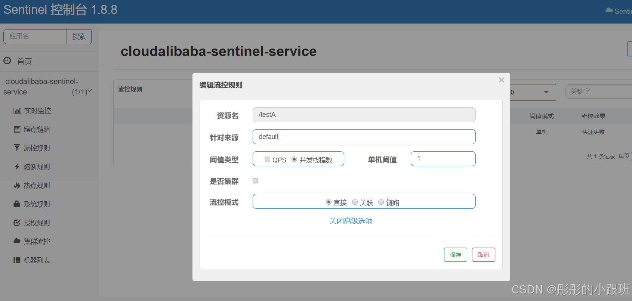
Task: Click the cloud icon for 集群流控
Action: coord(17,241)
